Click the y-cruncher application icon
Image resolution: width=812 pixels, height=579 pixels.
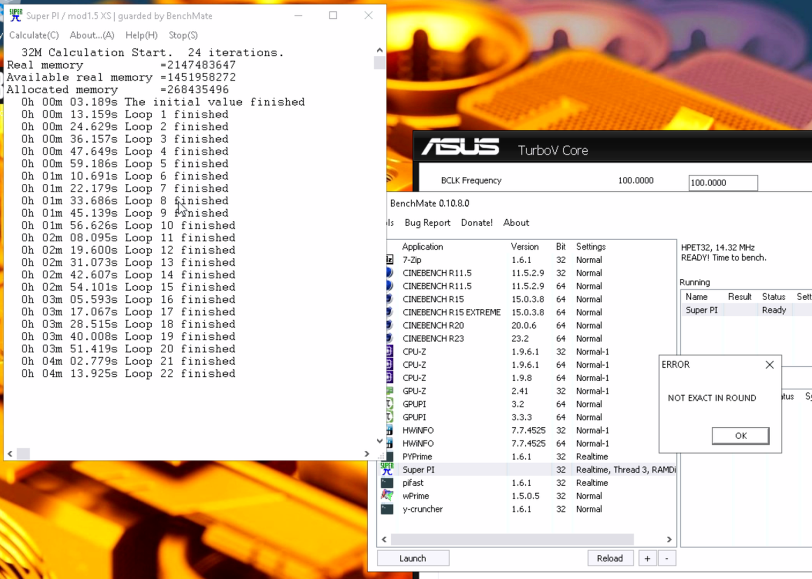387,509
